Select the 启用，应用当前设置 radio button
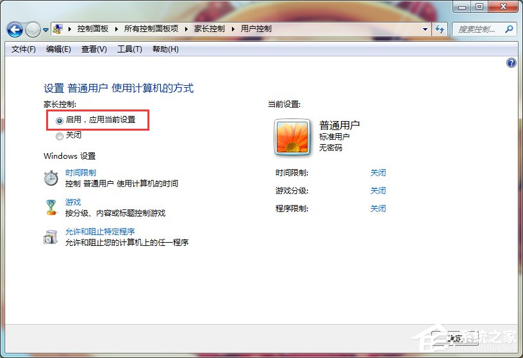 coord(60,120)
